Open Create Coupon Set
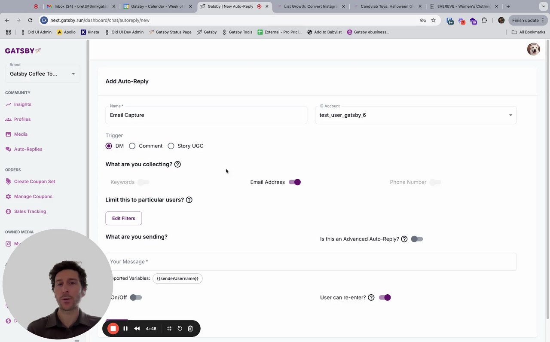 pyautogui.click(x=30, y=181)
